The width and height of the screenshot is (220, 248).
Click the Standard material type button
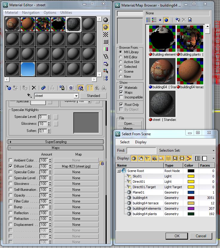93,96
